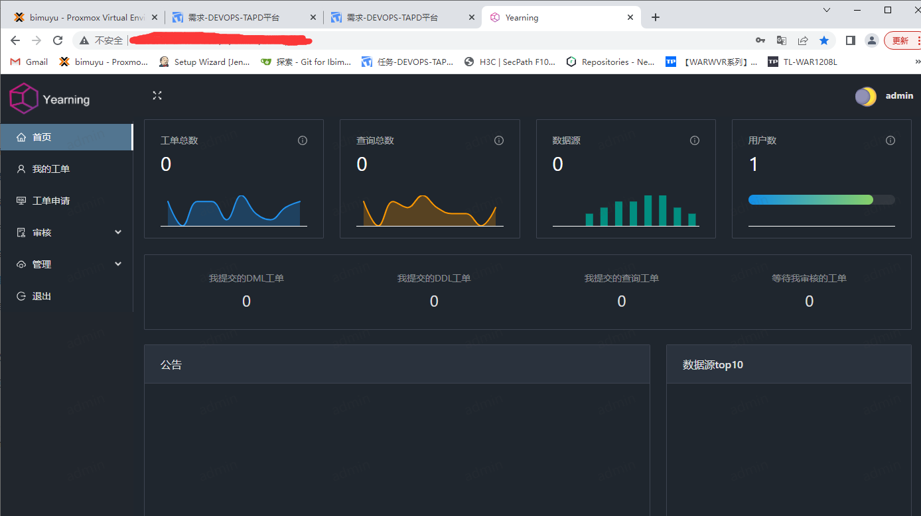This screenshot has height=516, width=921.
Task: Open the Setup Wizard Jenkins bookmark
Action: [x=204, y=62]
